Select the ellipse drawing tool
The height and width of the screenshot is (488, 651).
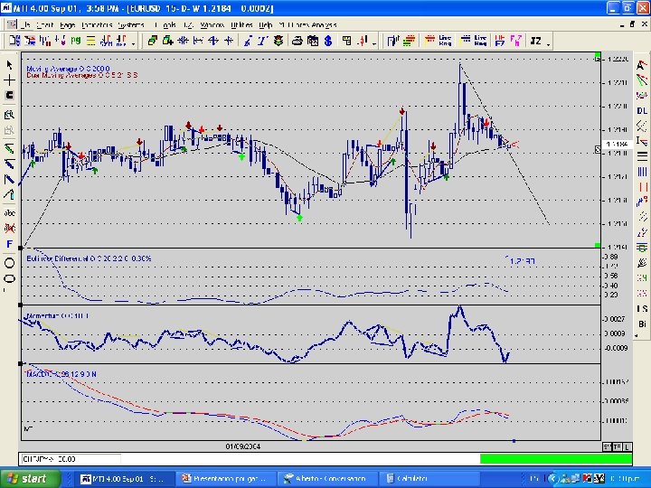click(x=9, y=278)
